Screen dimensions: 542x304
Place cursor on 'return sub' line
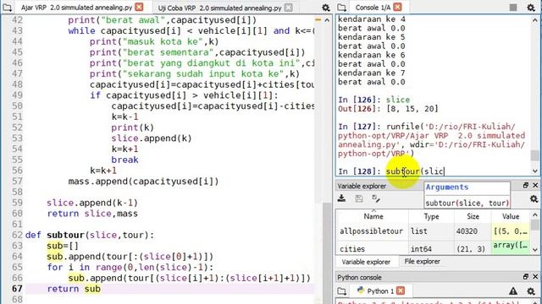(74, 289)
